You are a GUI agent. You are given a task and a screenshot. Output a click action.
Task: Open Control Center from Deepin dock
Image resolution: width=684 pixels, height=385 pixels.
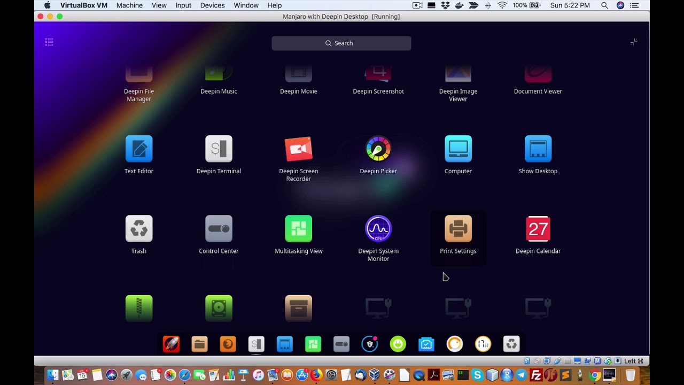pos(341,344)
